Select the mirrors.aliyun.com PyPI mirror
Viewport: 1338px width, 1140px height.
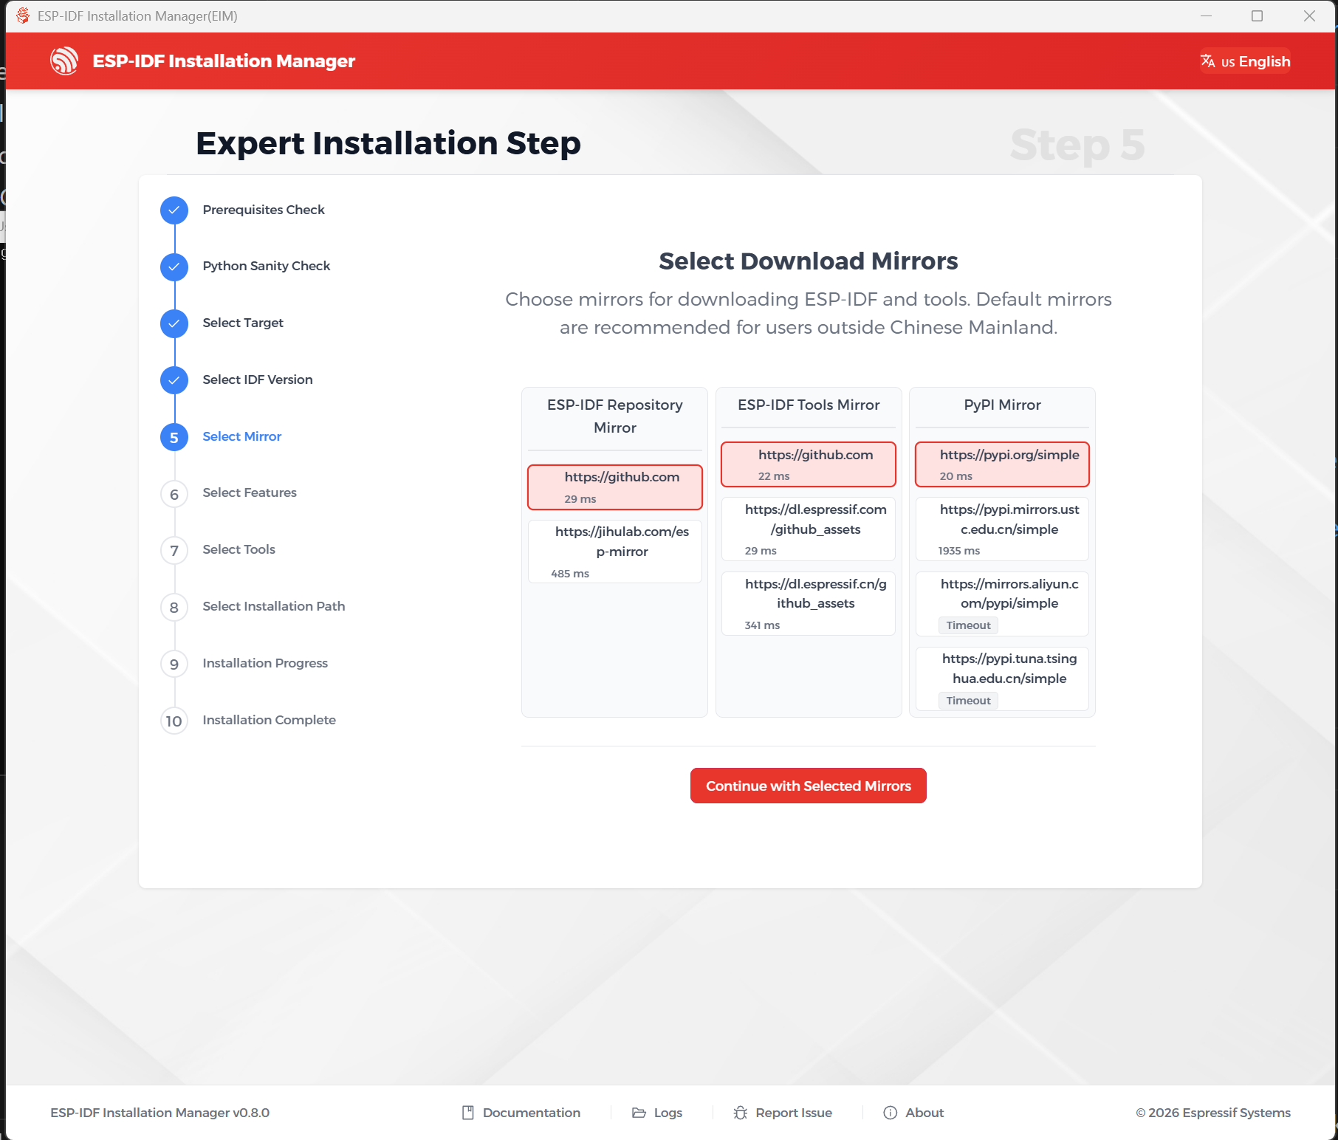[x=1002, y=603]
